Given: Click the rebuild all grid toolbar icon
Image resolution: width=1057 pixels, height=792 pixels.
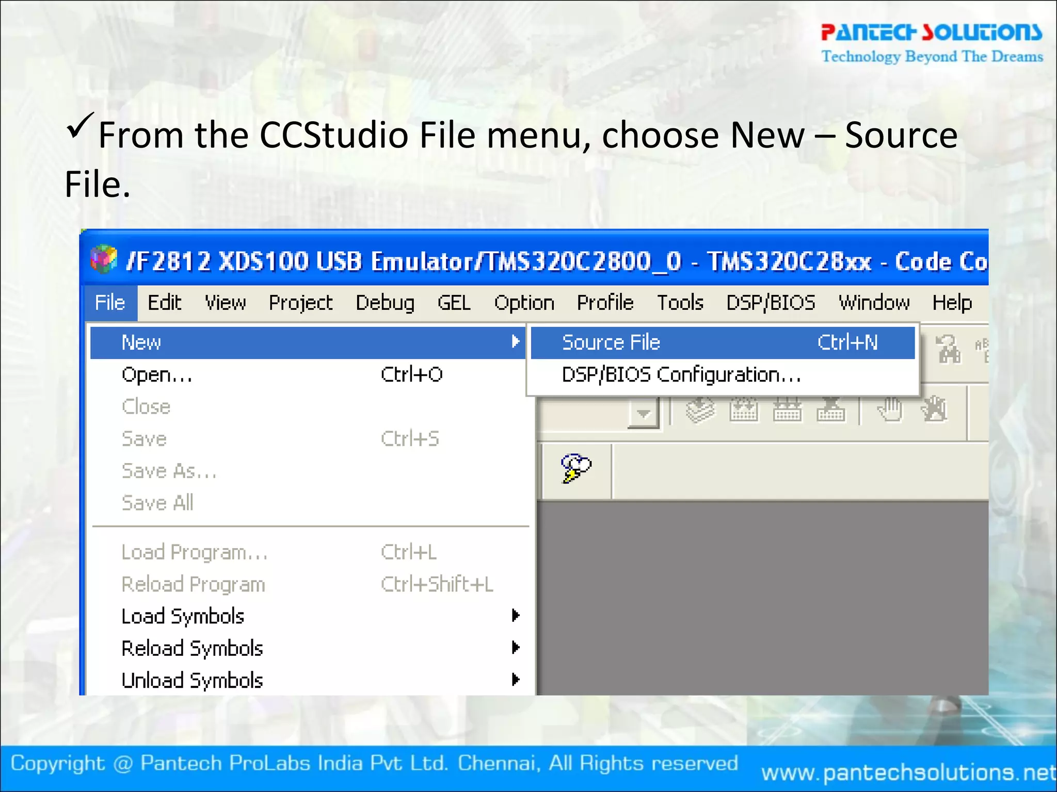Looking at the screenshot, I should (x=787, y=410).
